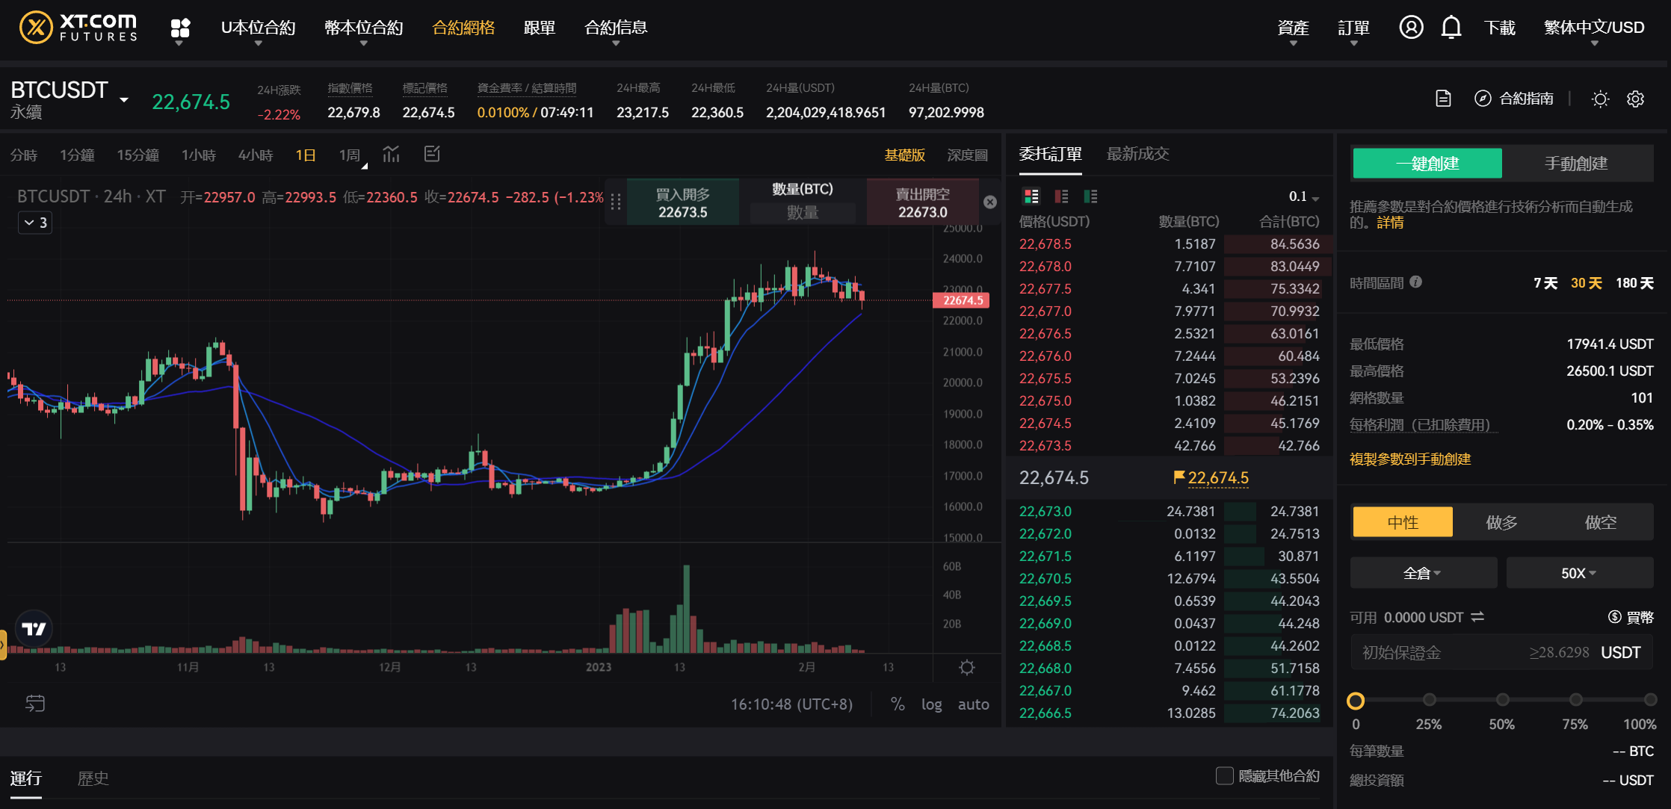1671x809 pixels.
Task: Open the apps grid next to XT logo
Action: pyautogui.click(x=179, y=27)
